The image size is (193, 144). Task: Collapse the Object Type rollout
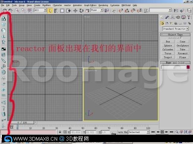[x=175, y=35]
